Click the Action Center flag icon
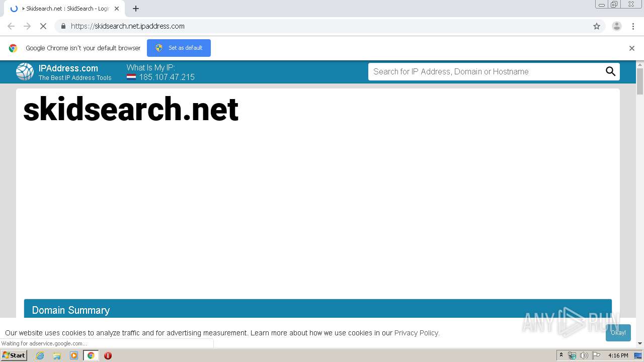Image resolution: width=644 pixels, height=362 pixels. (x=596, y=355)
